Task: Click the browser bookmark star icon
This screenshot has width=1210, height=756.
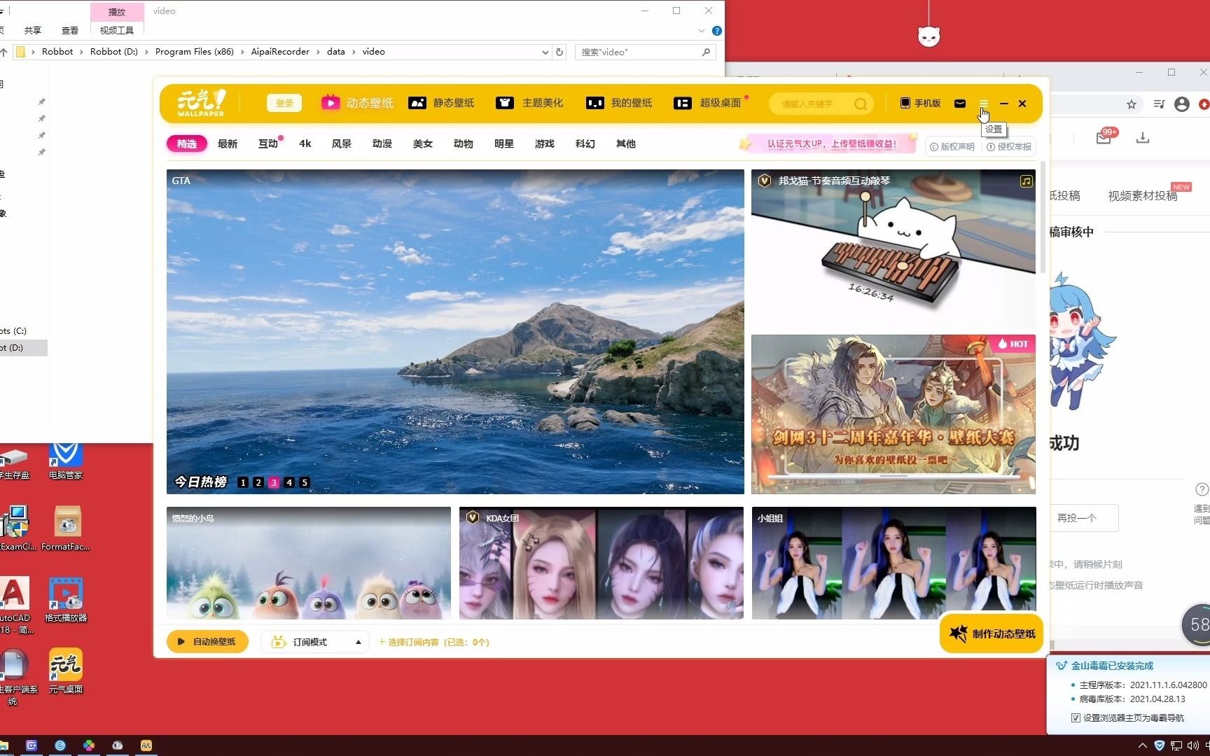Action: pyautogui.click(x=1132, y=104)
